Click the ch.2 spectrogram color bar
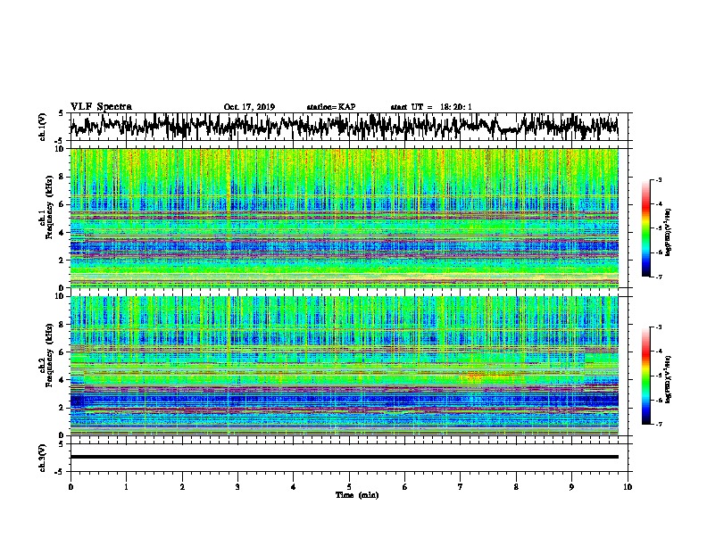The width and height of the screenshot is (707, 546). (x=645, y=376)
